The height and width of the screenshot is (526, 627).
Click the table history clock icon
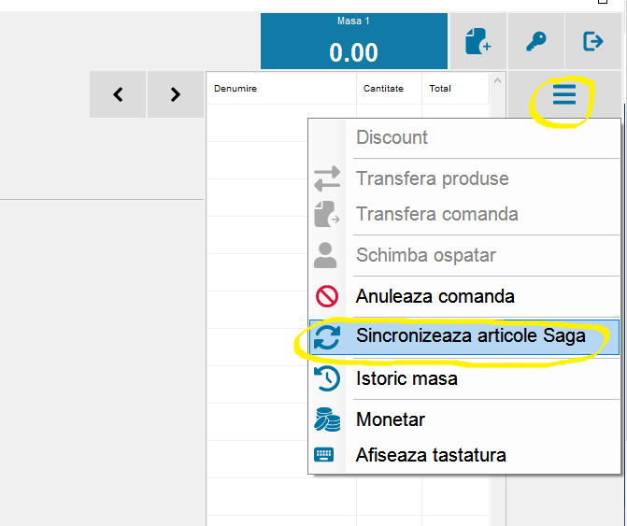tap(327, 379)
